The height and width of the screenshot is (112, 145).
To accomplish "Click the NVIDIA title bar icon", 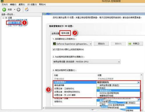I will click(x=2, y=1).
